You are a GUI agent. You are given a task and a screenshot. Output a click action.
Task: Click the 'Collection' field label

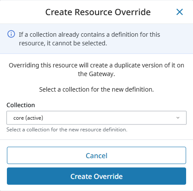pos(21,105)
